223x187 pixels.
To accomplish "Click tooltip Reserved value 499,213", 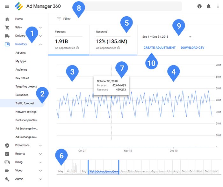I will (x=121, y=90).
